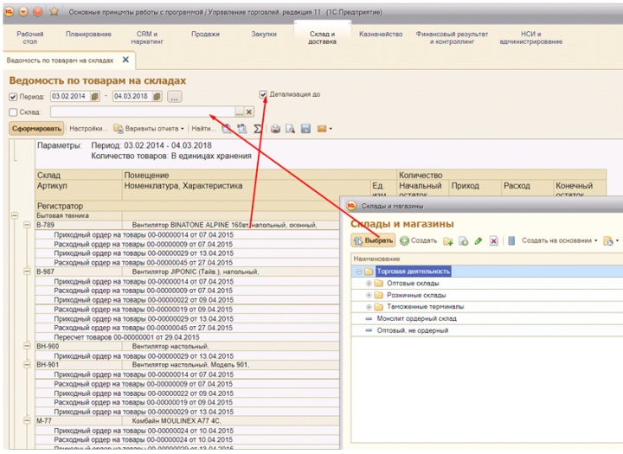Collapse the B-987 report group
The image size is (623, 454).
[x=27, y=272]
